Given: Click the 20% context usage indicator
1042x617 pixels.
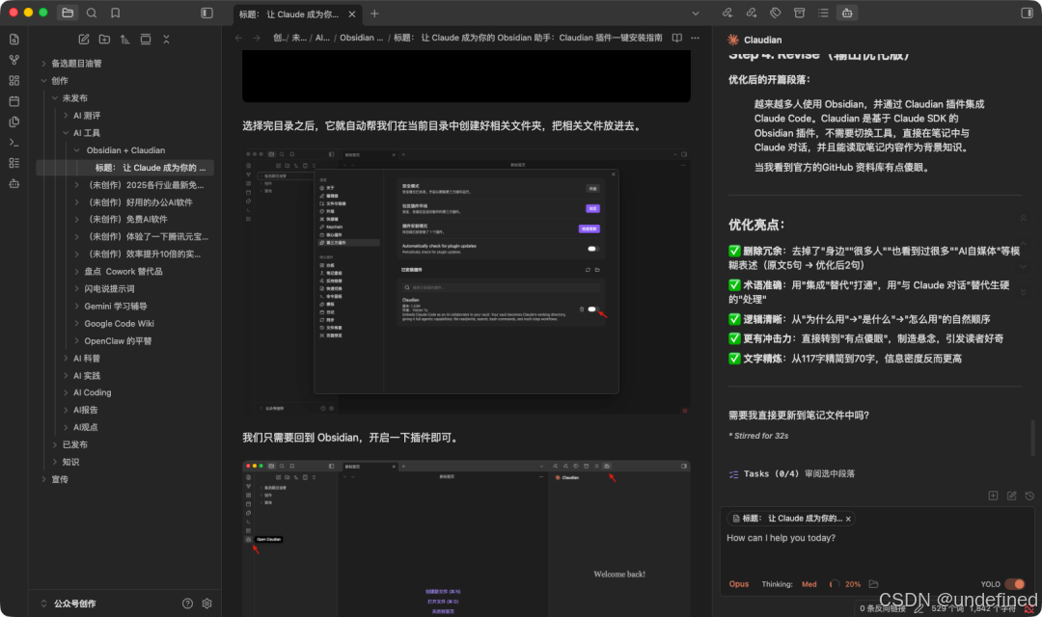Looking at the screenshot, I should 845,584.
